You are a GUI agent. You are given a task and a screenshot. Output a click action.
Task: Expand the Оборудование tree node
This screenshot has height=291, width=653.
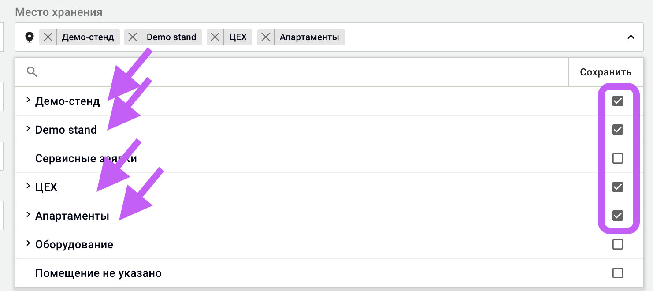(x=28, y=244)
